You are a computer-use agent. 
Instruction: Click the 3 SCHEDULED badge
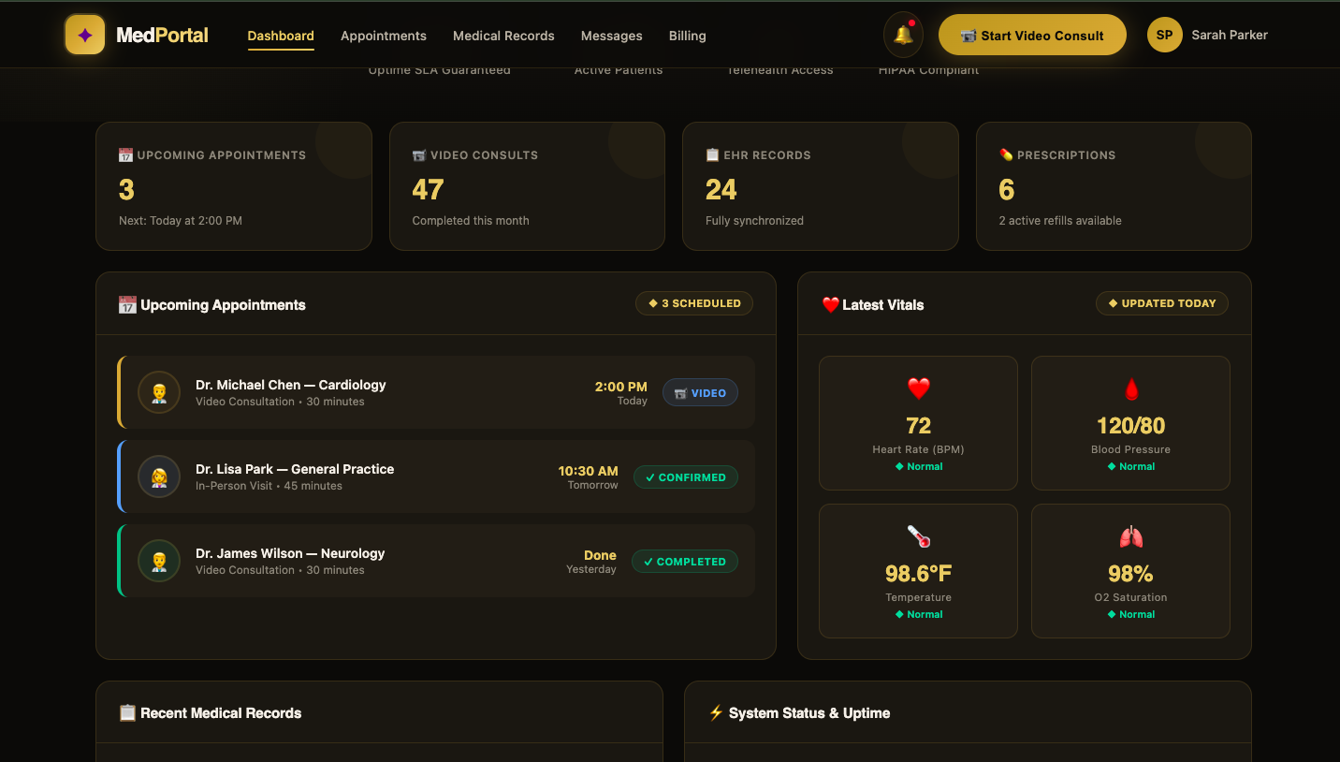694,303
